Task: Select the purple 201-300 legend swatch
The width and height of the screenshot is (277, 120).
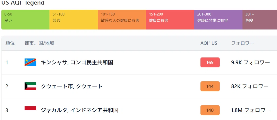Action: (x=218, y=20)
